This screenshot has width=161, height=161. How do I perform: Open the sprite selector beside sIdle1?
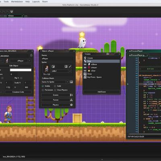click(70, 71)
